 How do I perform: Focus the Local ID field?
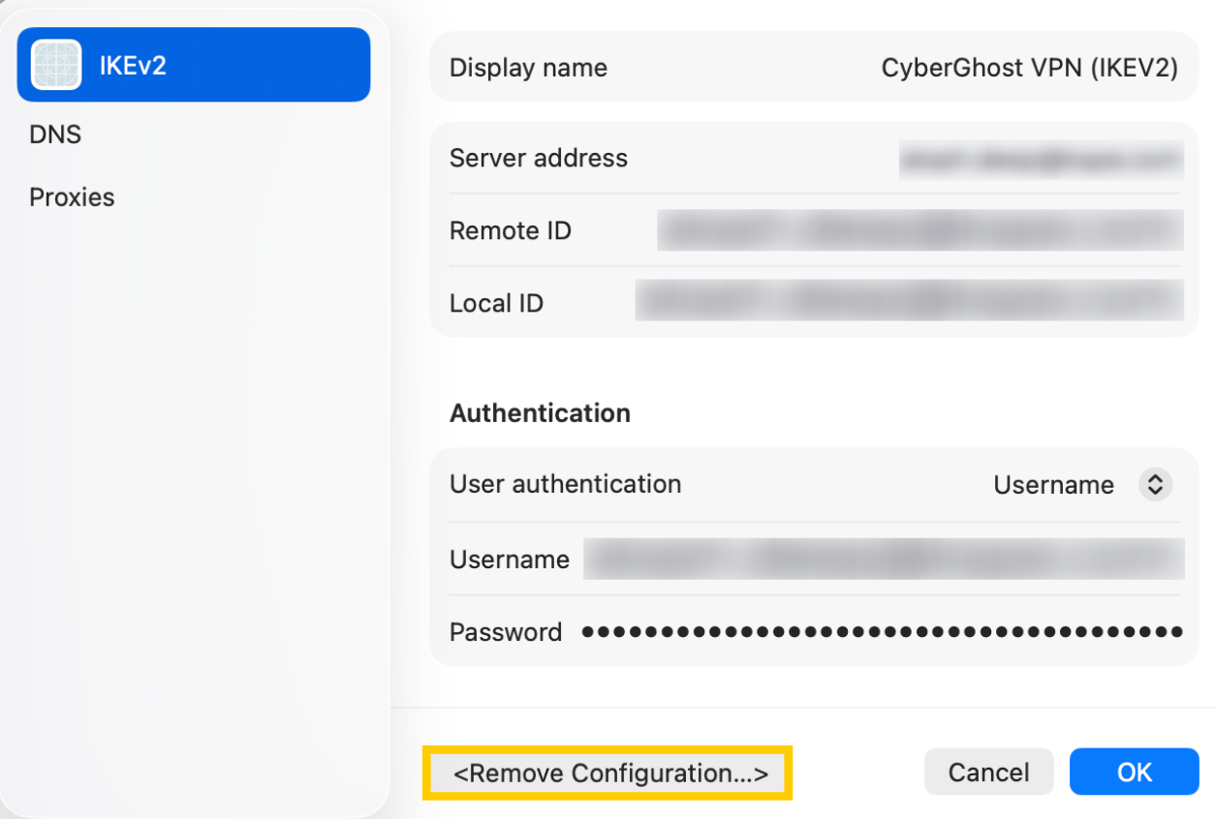point(910,301)
